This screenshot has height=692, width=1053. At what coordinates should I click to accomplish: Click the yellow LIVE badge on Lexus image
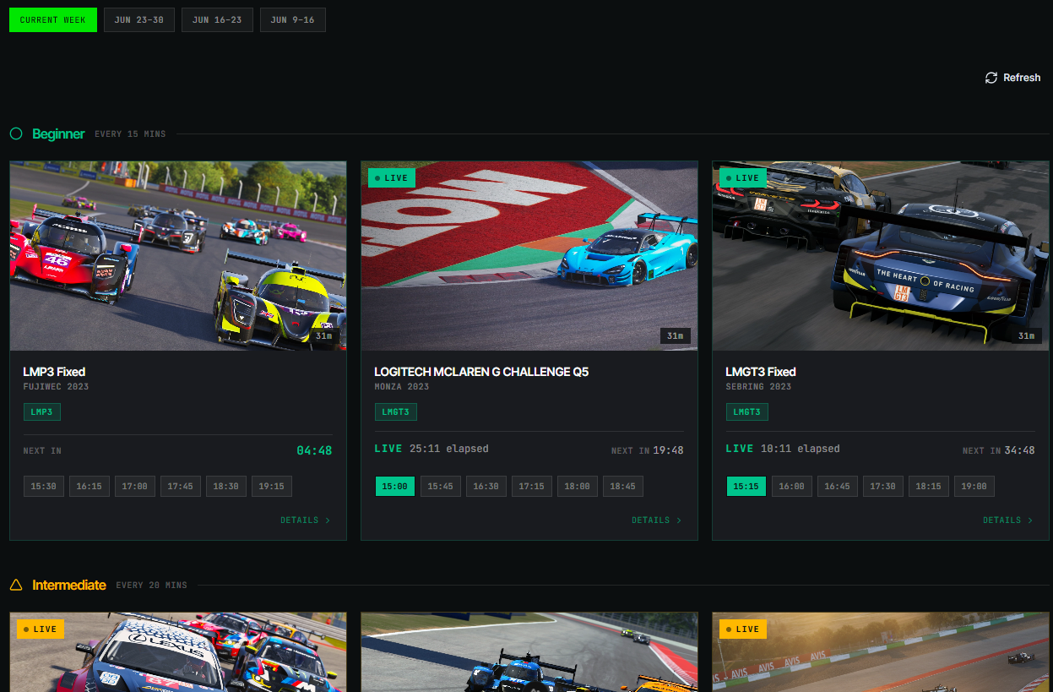40,629
